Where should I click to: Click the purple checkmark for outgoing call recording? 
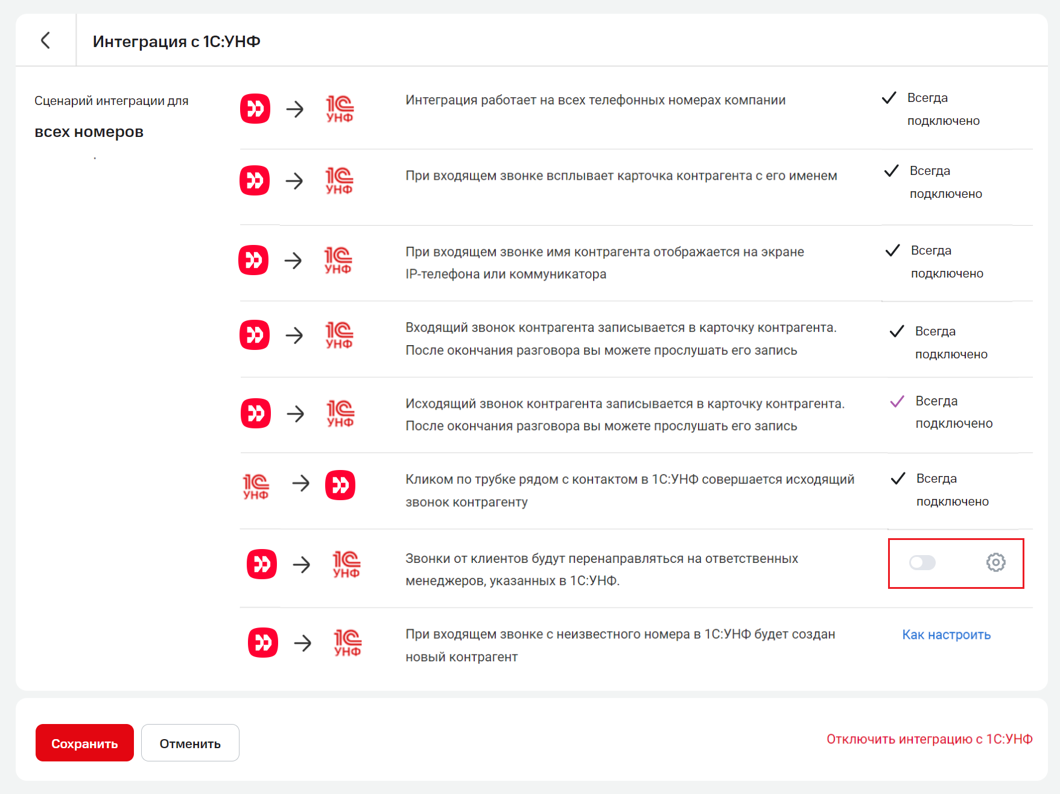tap(897, 401)
